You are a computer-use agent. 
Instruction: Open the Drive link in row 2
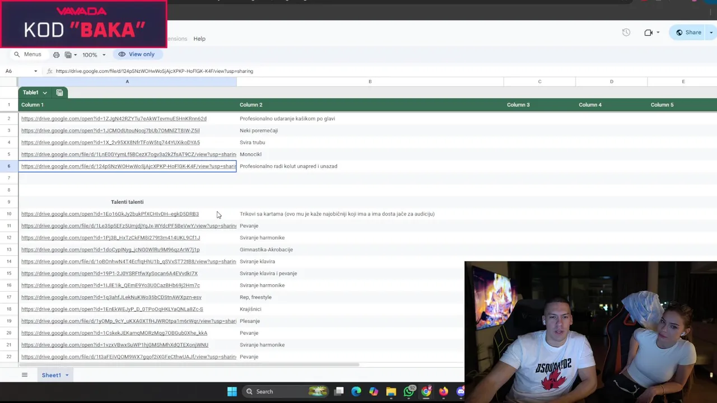pos(114,119)
